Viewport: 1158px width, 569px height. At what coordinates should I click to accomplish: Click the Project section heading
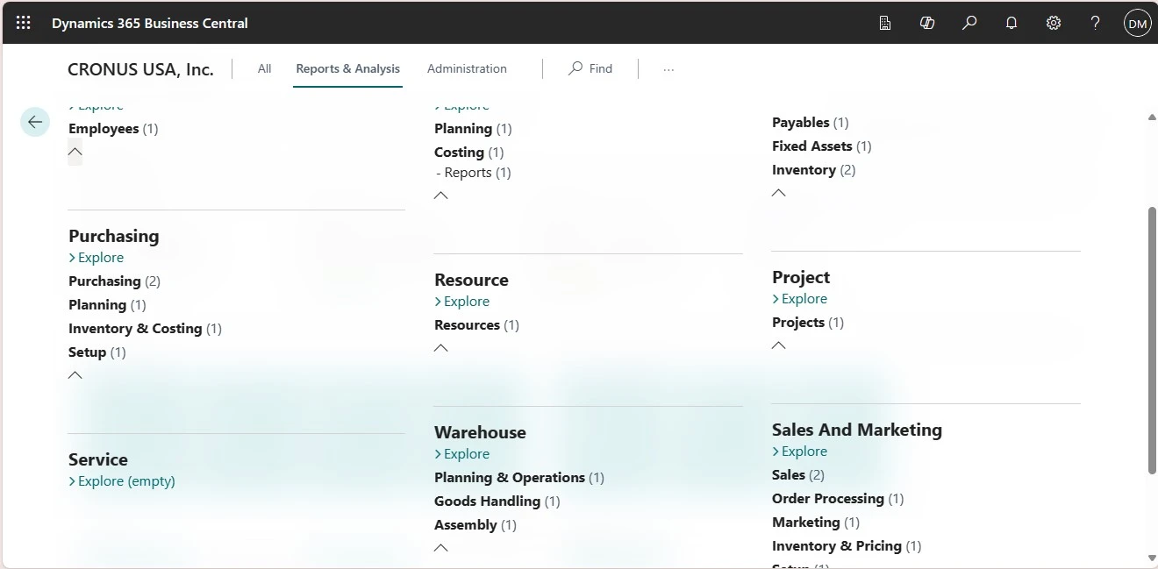[x=801, y=277]
